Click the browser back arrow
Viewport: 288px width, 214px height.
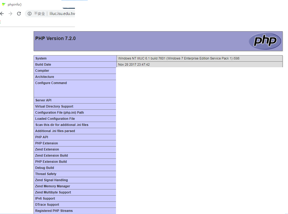click(2, 14)
